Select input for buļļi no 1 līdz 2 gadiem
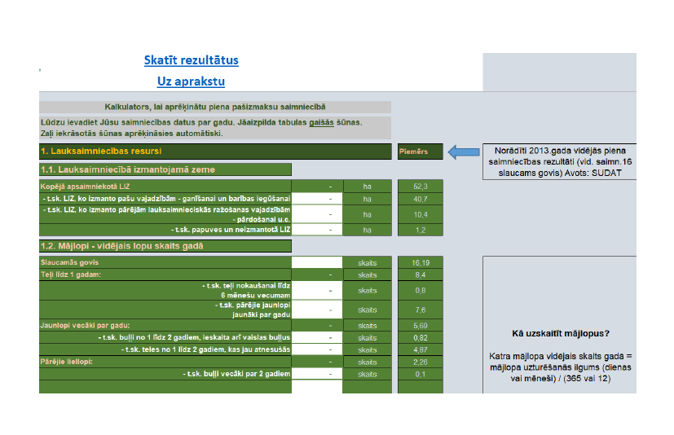 [317, 337]
